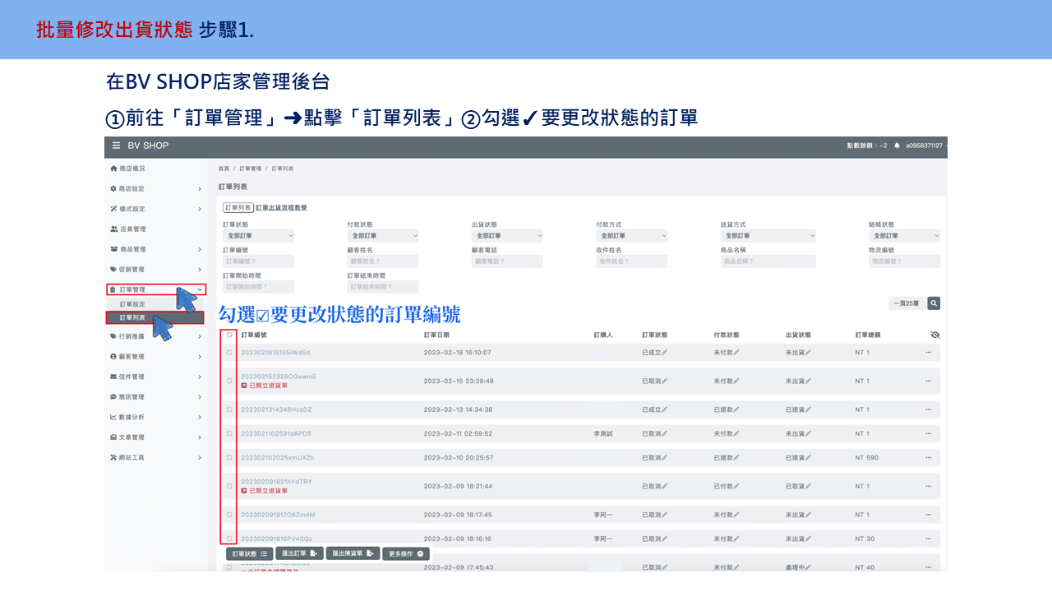Viewport: 1052px width, 592px height.
Task: Click the notification bell icon
Action: [x=897, y=146]
